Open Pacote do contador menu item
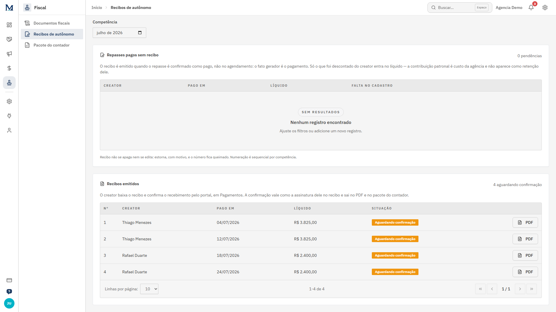This screenshot has height=312, width=556. pos(52,45)
